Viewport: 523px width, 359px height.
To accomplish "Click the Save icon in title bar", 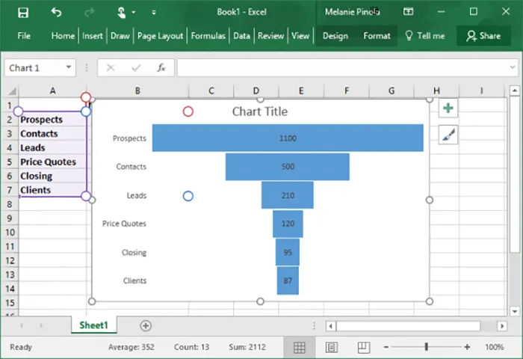I will tap(23, 12).
